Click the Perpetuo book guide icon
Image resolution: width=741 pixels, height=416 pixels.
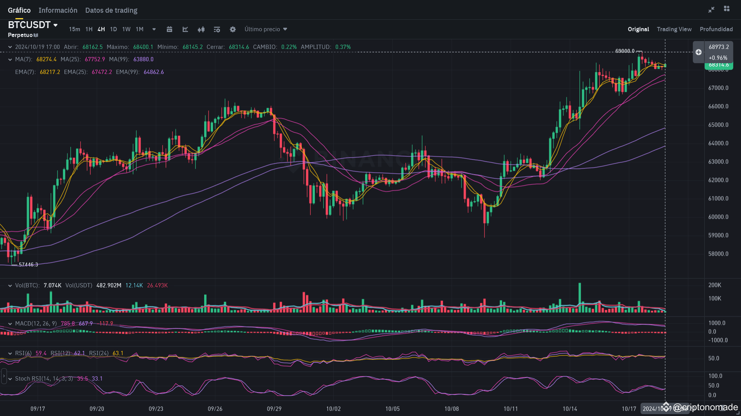(x=36, y=35)
